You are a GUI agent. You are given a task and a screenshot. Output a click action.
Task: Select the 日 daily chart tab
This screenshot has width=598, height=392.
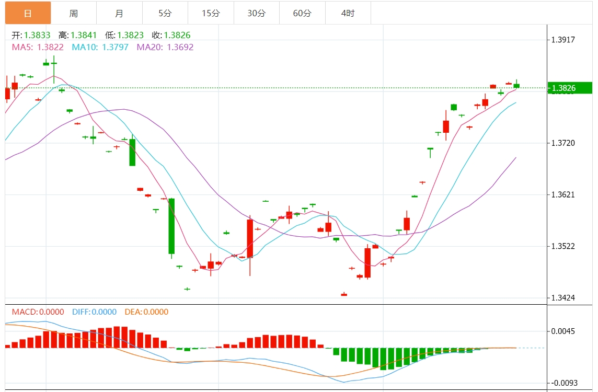28,13
